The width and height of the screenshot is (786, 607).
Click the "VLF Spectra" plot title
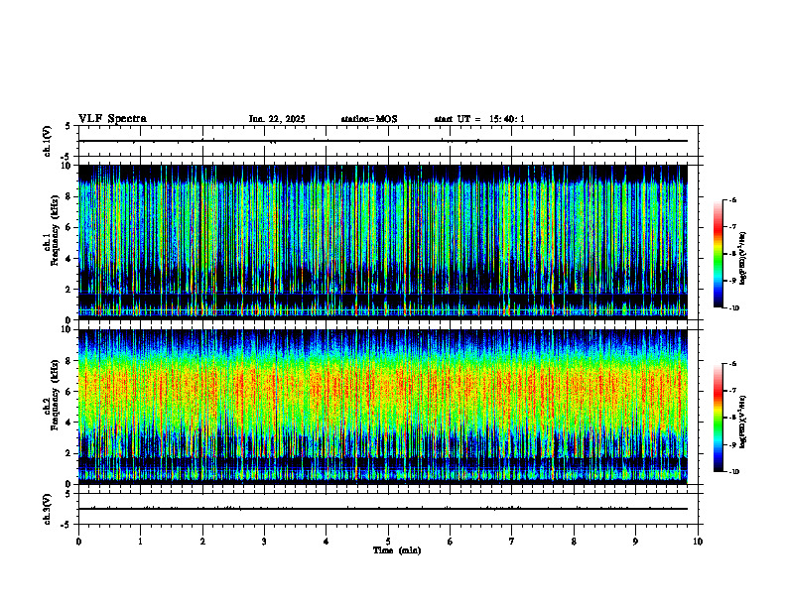point(112,119)
